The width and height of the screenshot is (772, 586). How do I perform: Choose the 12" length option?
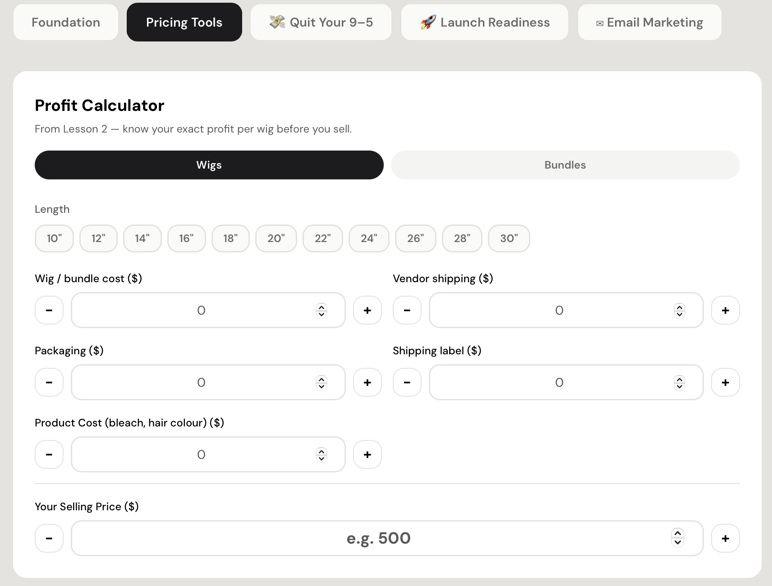98,238
